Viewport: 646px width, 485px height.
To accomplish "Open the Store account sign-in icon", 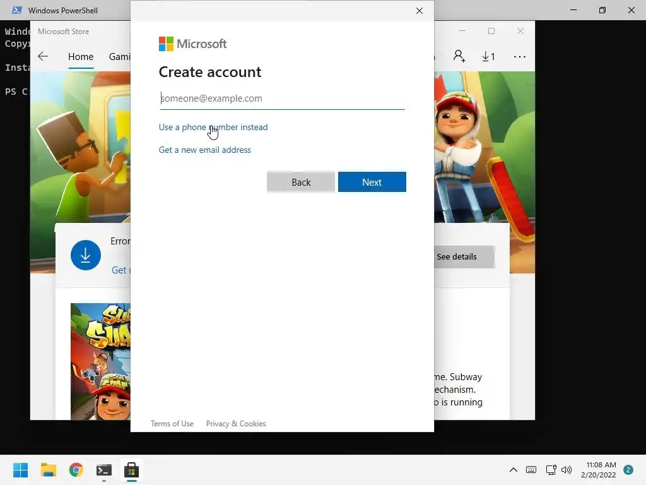I will tap(459, 56).
